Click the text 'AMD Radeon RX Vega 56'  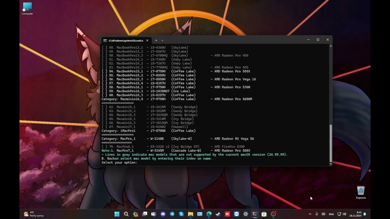(234, 138)
